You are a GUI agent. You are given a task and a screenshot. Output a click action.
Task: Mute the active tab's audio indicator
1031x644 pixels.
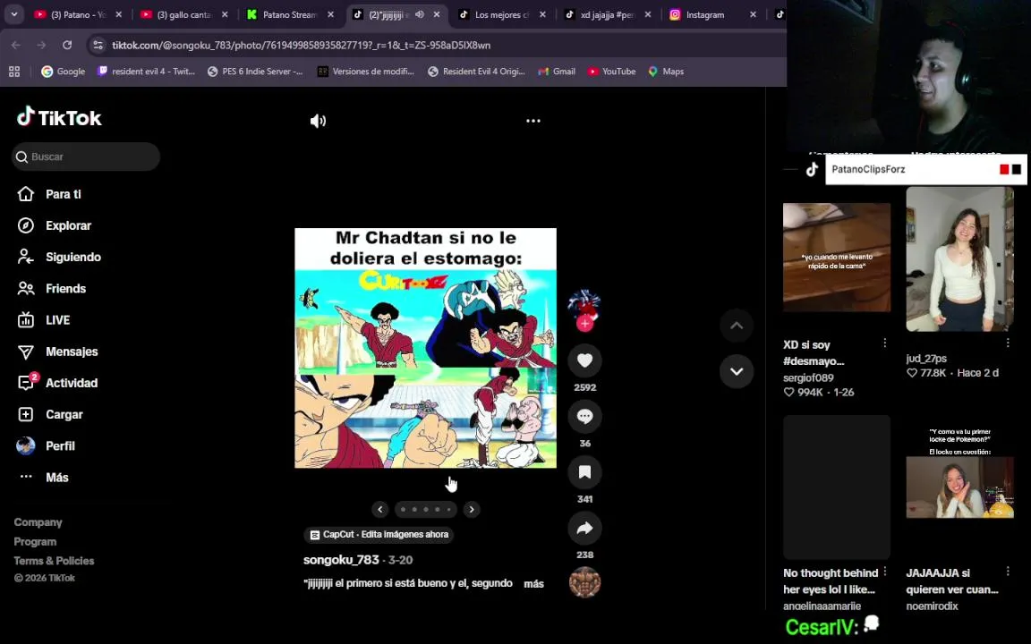point(419,14)
